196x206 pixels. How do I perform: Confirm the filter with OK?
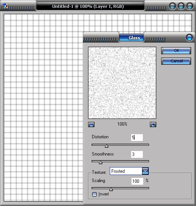176,50
